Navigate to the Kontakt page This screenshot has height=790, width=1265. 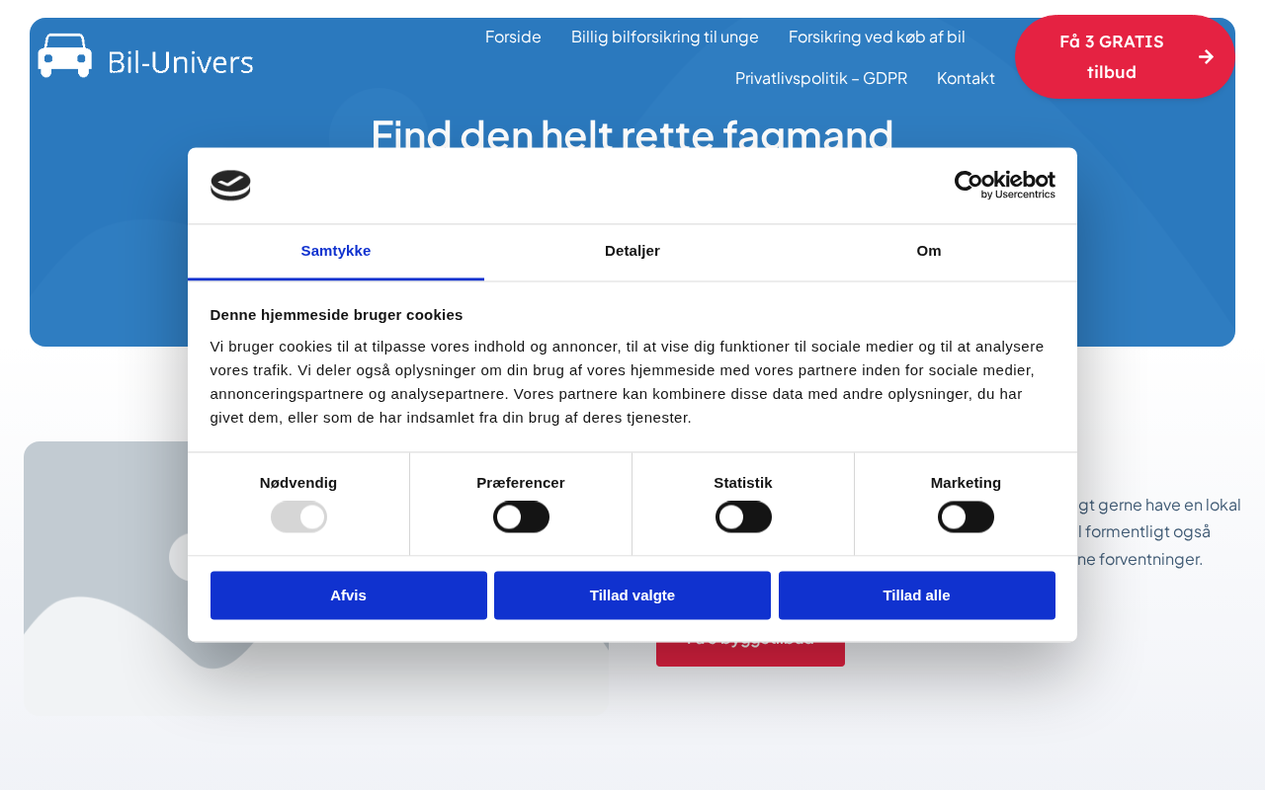(966, 78)
